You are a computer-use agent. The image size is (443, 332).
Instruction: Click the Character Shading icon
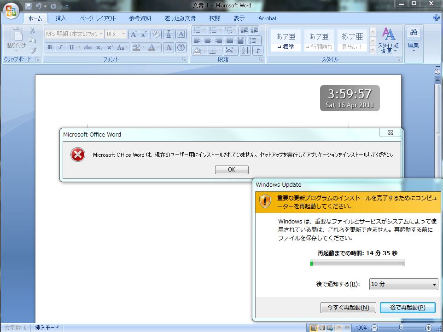[x=169, y=47]
